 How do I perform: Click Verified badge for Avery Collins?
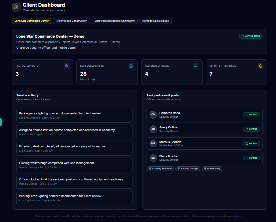click(251, 129)
